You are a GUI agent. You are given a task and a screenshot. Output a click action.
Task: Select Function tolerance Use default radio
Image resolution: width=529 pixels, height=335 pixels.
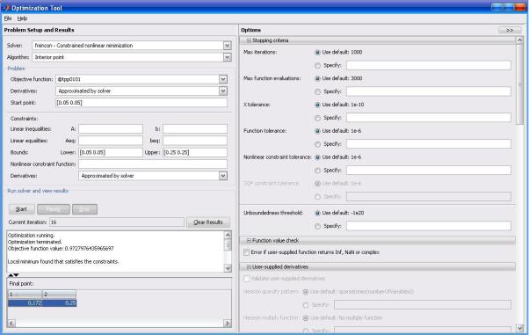pyautogui.click(x=317, y=131)
